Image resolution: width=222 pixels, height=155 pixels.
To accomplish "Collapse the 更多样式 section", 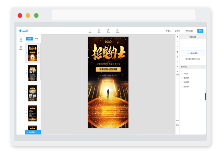I will click(x=193, y=67).
